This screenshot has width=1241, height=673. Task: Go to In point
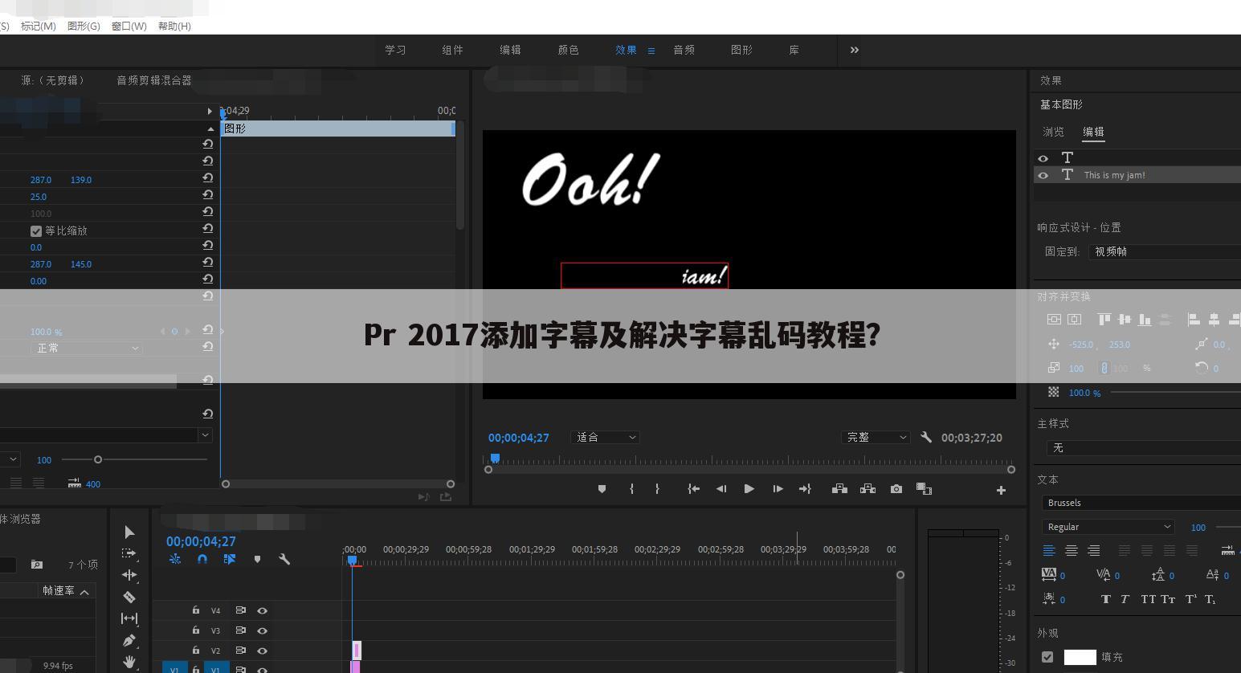(694, 489)
